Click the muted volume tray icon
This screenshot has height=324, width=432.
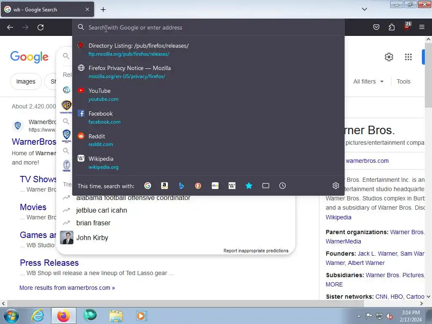coord(389,316)
